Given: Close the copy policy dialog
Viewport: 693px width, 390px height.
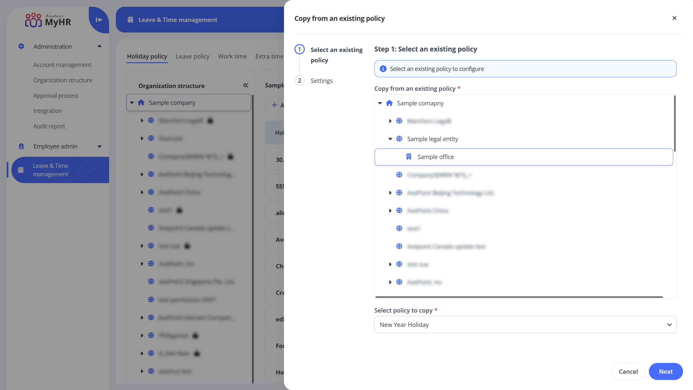Looking at the screenshot, I should pyautogui.click(x=674, y=18).
